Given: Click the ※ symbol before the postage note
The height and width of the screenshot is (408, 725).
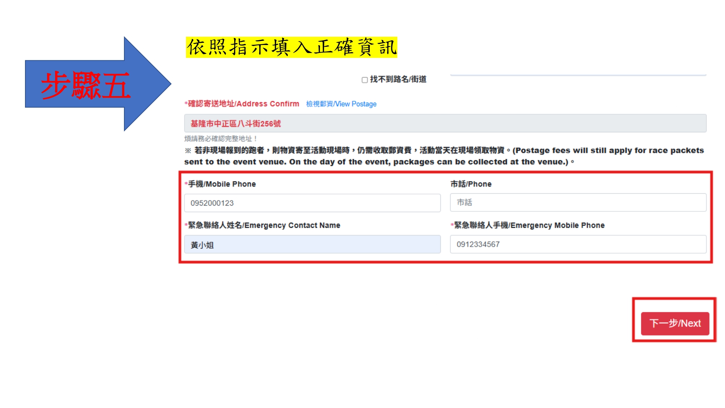Looking at the screenshot, I should [188, 151].
